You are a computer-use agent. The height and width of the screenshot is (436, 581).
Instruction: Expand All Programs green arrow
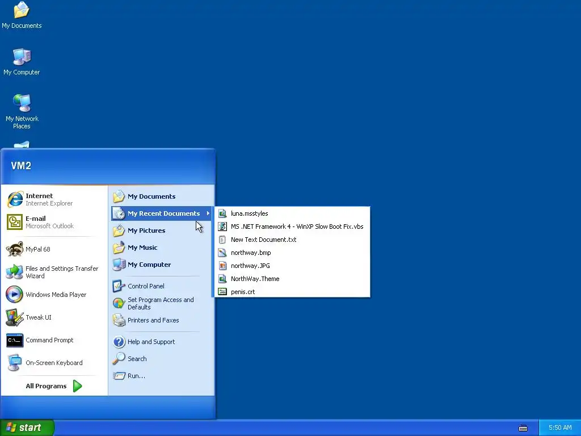77,386
